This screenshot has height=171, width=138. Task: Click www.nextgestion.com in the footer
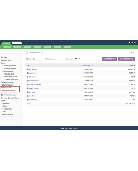click(x=69, y=128)
